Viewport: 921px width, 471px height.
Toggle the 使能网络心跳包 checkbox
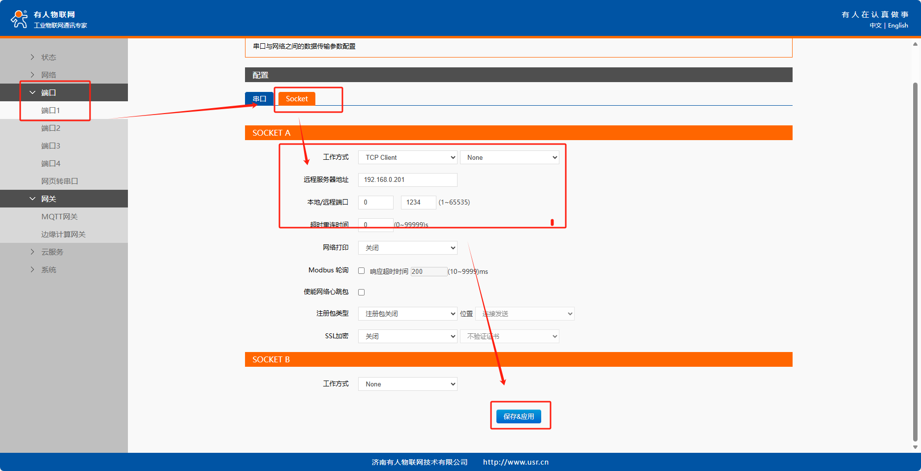click(362, 292)
